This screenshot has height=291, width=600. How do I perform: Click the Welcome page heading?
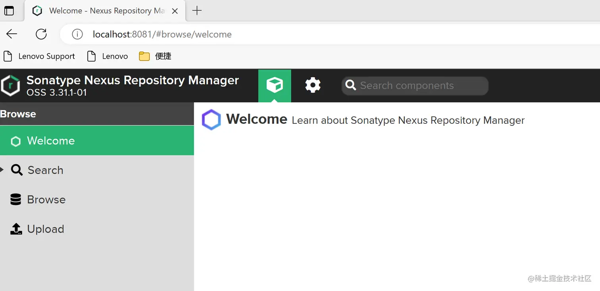click(x=256, y=119)
